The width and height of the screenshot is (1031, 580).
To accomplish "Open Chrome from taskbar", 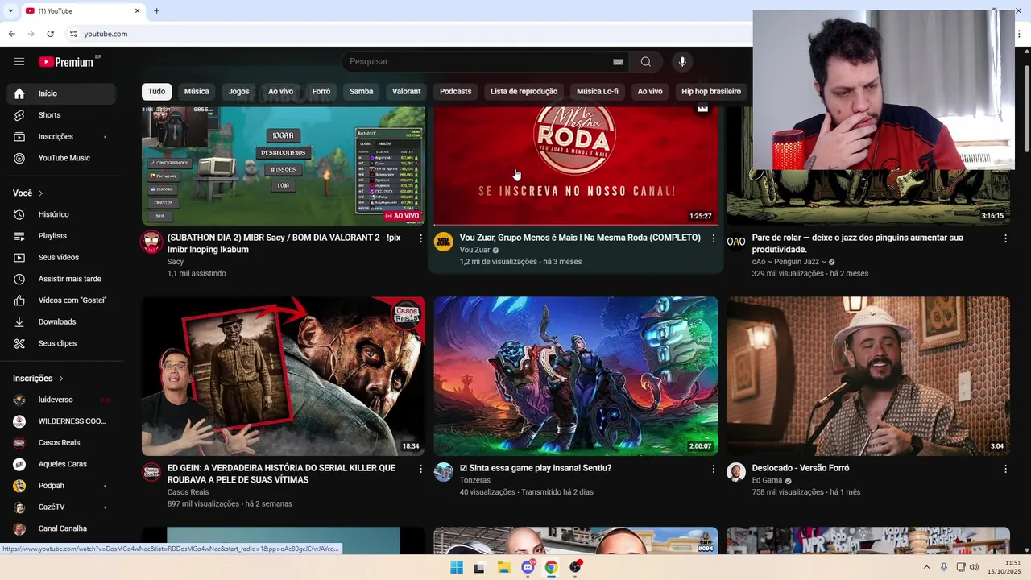I will click(x=551, y=567).
